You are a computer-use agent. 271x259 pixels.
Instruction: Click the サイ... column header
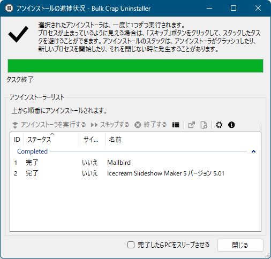point(93,139)
